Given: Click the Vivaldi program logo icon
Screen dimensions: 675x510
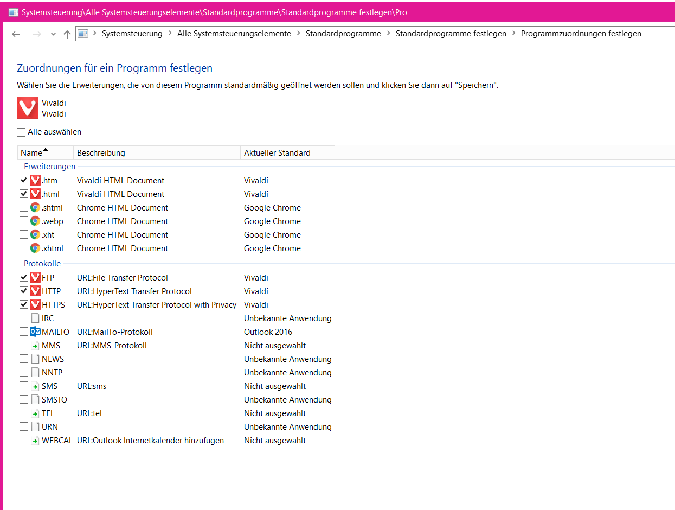Looking at the screenshot, I should 28,108.
